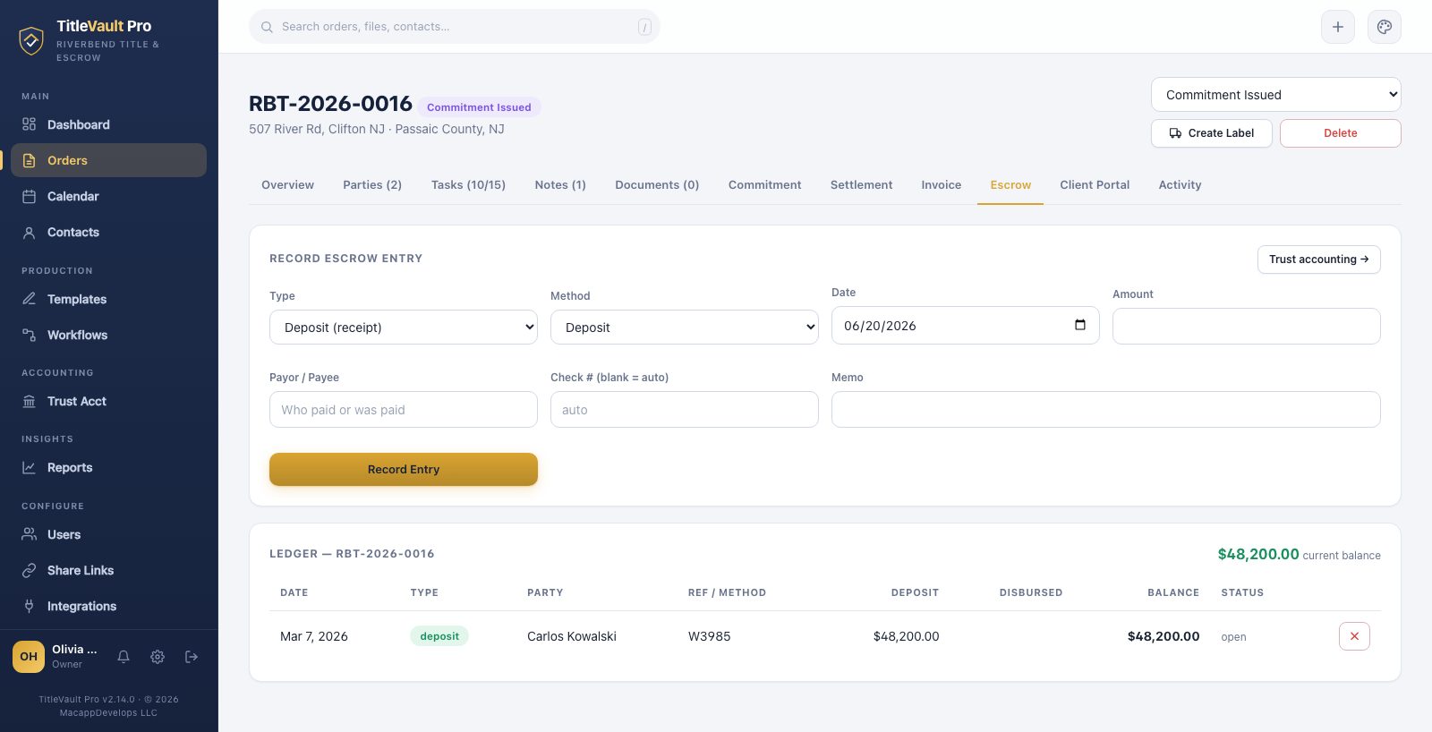1432x732 pixels.
Task: Open Workflows under Production
Action: 108,335
